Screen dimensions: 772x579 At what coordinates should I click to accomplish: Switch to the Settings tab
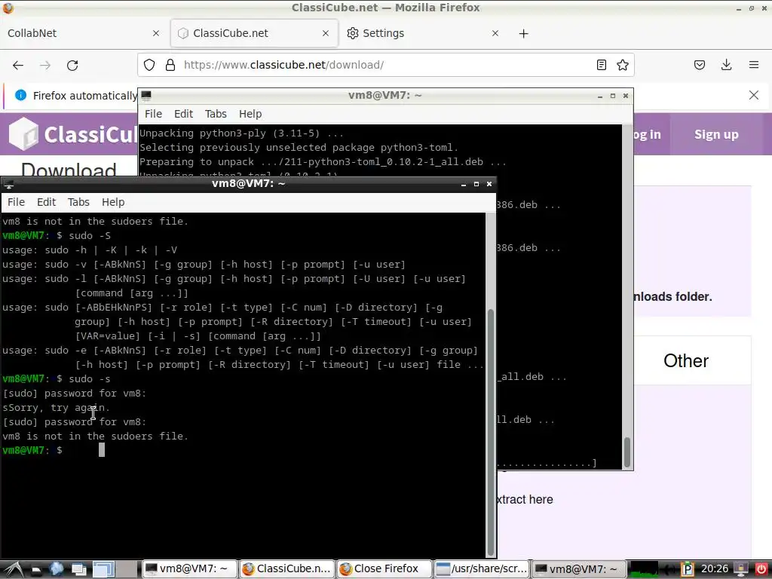coord(424,33)
